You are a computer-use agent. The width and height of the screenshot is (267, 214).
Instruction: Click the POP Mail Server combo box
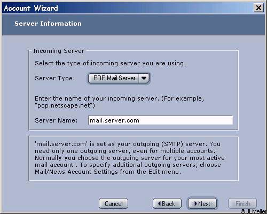tap(119, 78)
